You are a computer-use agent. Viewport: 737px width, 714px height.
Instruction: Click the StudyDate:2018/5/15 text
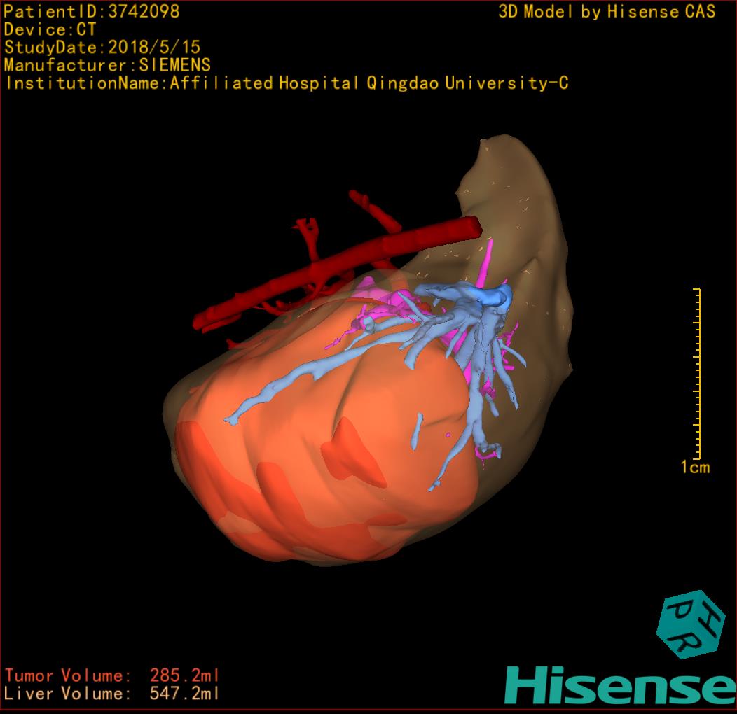(x=102, y=48)
